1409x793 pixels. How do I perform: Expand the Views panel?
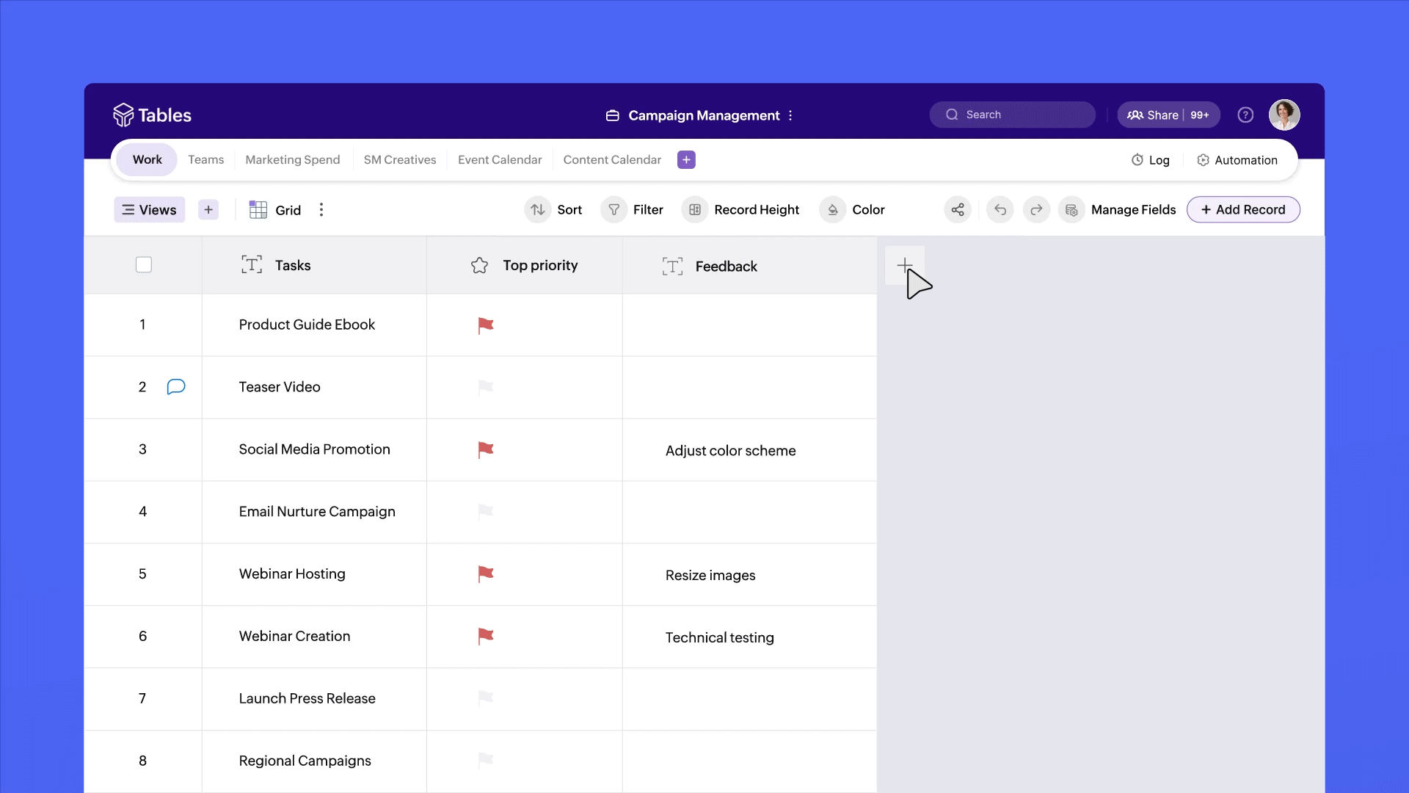click(150, 210)
